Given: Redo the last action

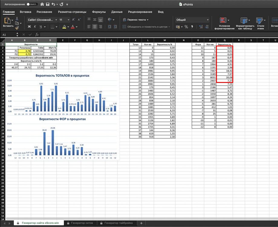Looking at the screenshot, I should 61,4.
